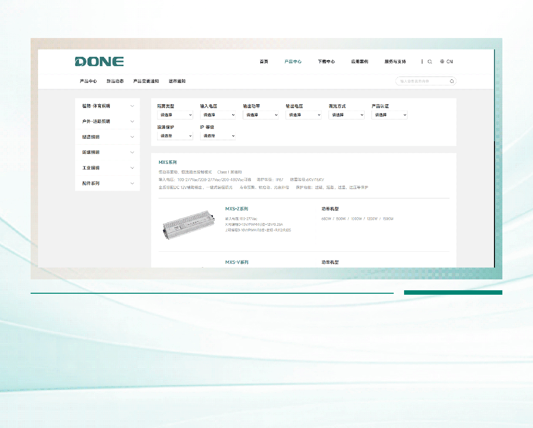This screenshot has height=428, width=533.
Task: Open the 产品认证 filter dropdown
Action: click(389, 115)
